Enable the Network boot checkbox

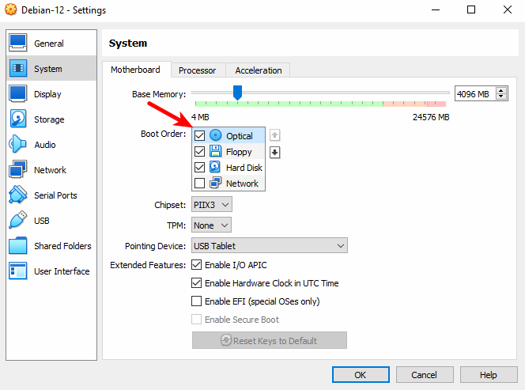click(x=199, y=184)
